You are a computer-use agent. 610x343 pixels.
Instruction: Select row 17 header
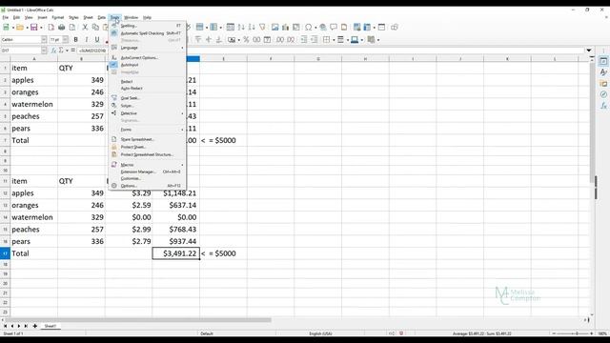tap(5, 253)
